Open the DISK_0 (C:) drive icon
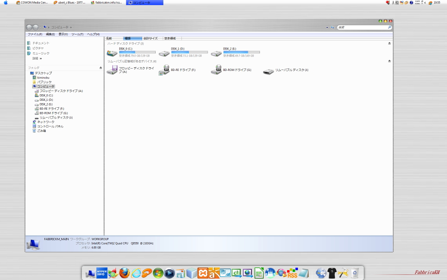Viewport: 447px width, 280px height. pyautogui.click(x=112, y=53)
